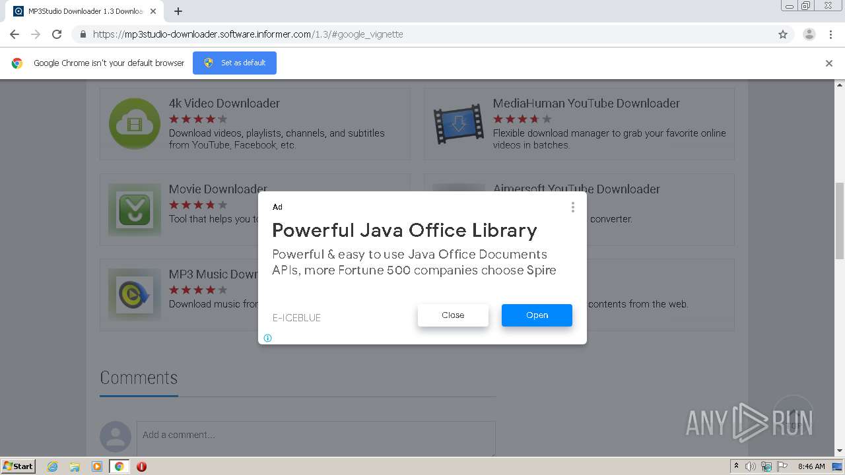
Task: Click the address bar URL
Action: [x=248, y=34]
